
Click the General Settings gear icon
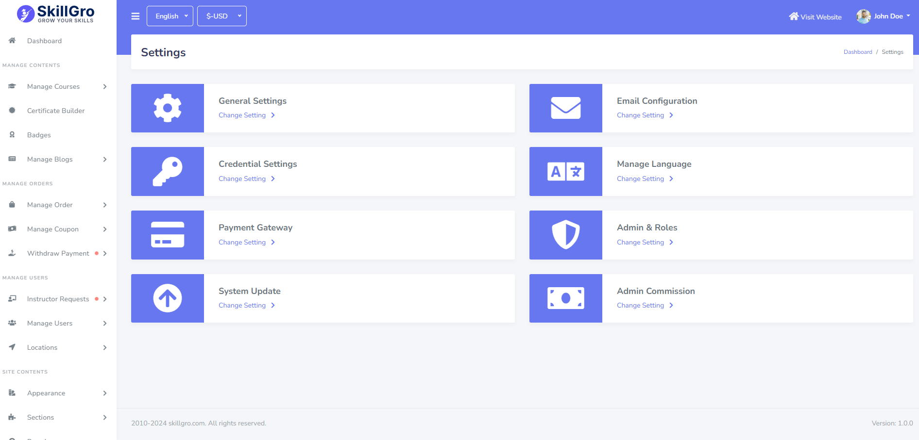click(x=168, y=108)
